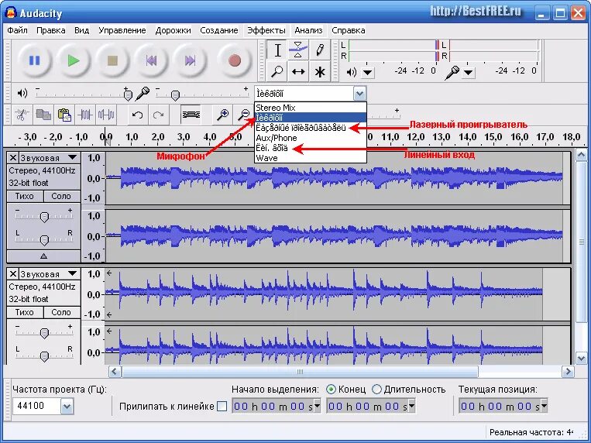Click the Paste clipboard icon

[64, 115]
